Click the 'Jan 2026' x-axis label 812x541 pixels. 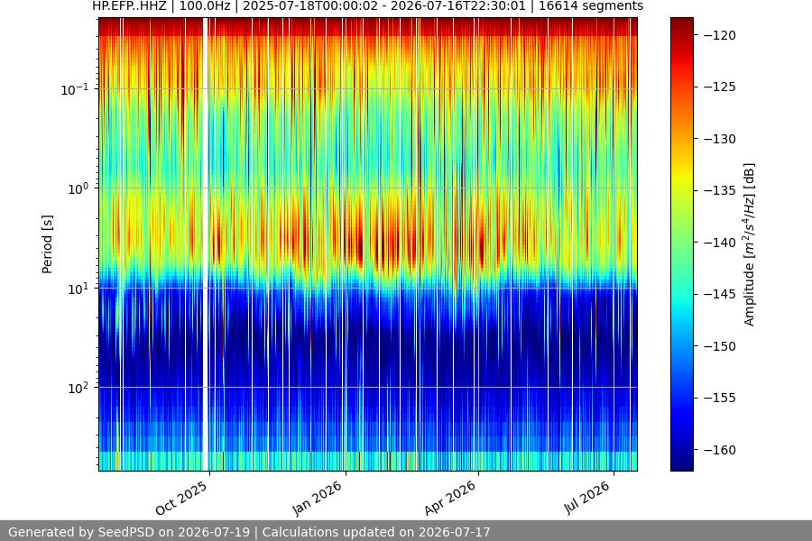point(318,498)
